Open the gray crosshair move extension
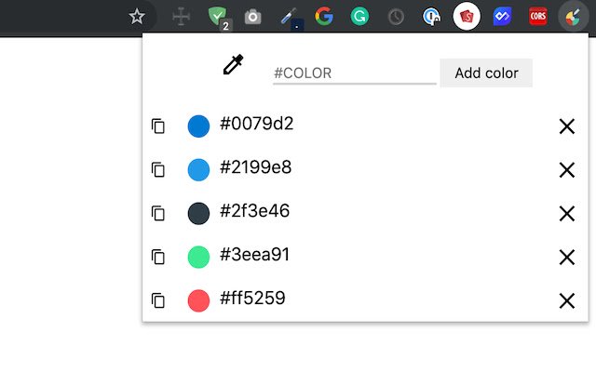The height and width of the screenshot is (372, 596). (181, 17)
